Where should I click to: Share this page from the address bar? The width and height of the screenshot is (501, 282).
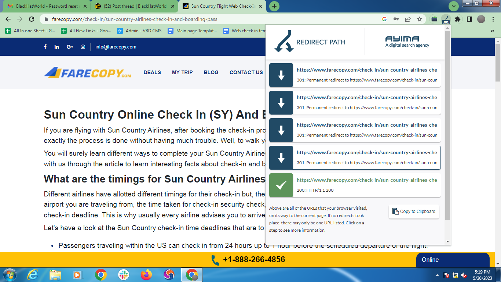click(408, 19)
